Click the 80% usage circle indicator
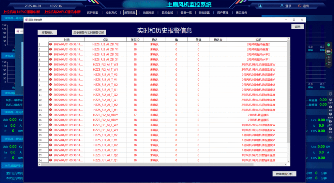The height and width of the screenshot is (183, 334). 328,51
